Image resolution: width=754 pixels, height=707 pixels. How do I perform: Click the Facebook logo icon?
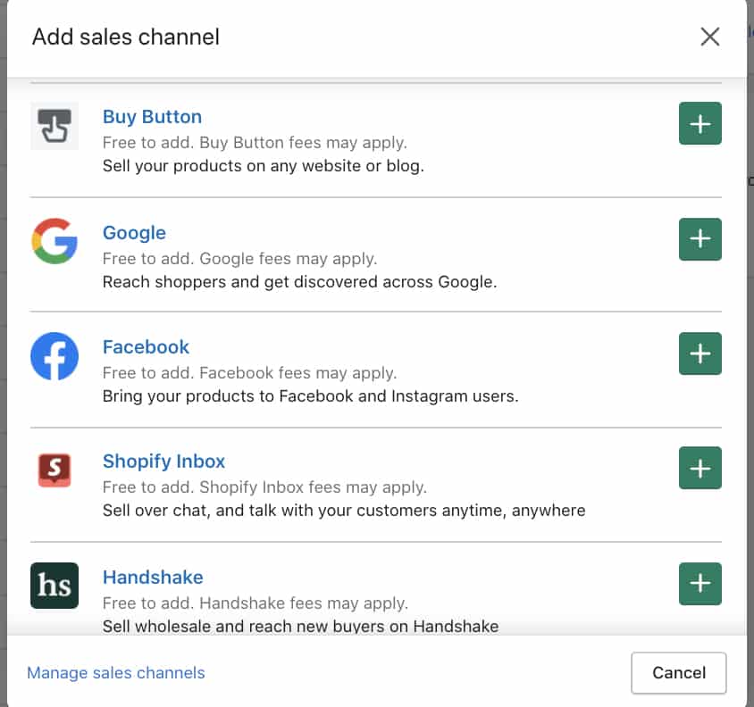click(54, 356)
